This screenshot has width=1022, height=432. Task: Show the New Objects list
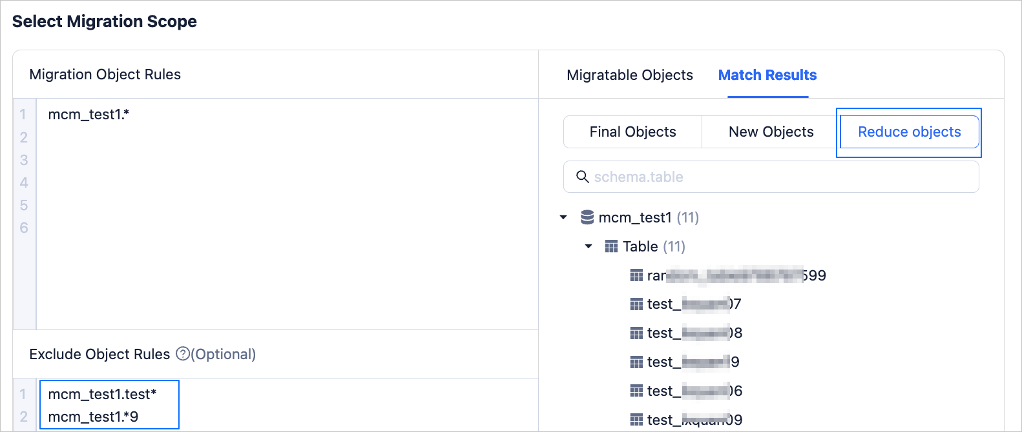771,132
